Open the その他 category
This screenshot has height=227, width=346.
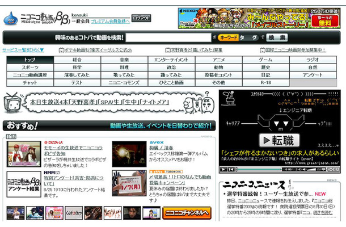click(x=219, y=83)
